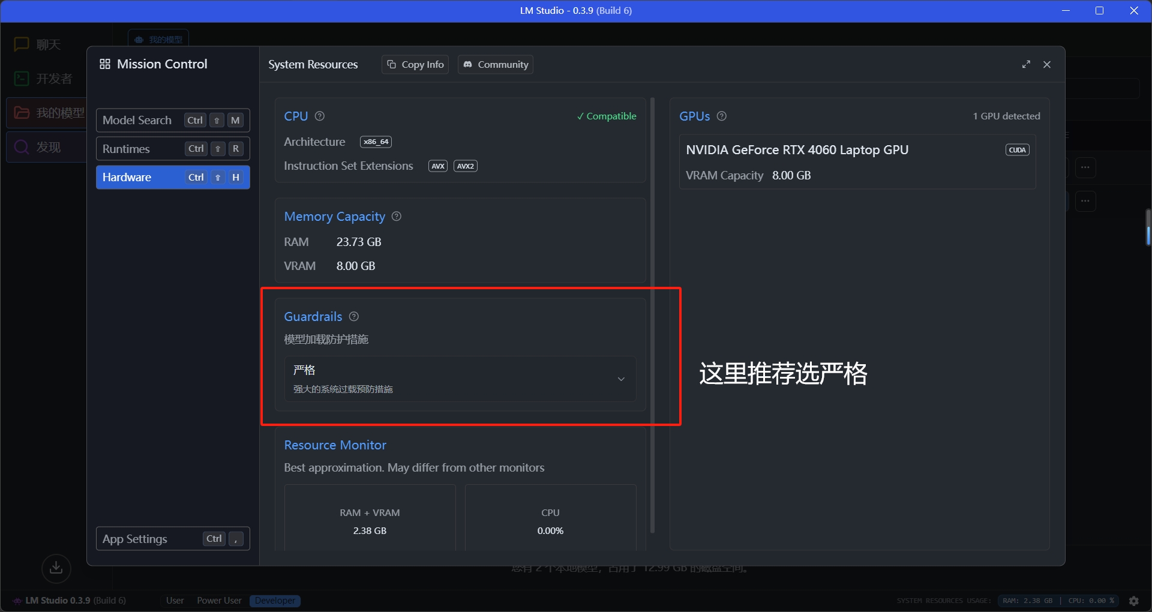Click the settings gear in status bar
The width and height of the screenshot is (1152, 612).
(1134, 601)
